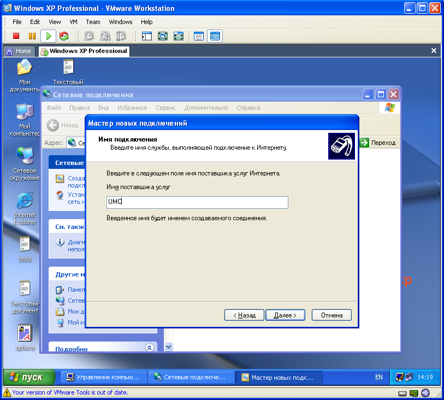Open the Edit menu in VMware
The image size is (444, 400).
pos(35,22)
